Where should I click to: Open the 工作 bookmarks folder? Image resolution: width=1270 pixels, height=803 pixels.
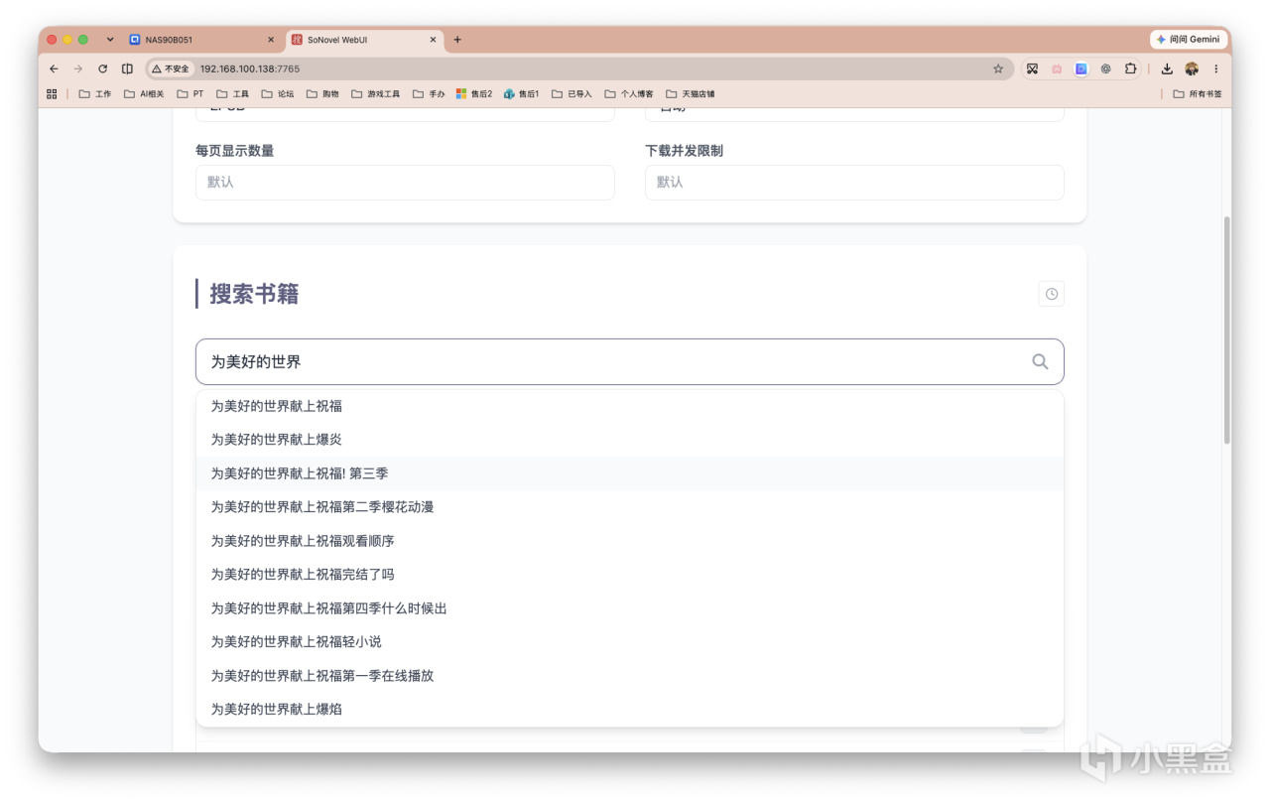point(95,93)
